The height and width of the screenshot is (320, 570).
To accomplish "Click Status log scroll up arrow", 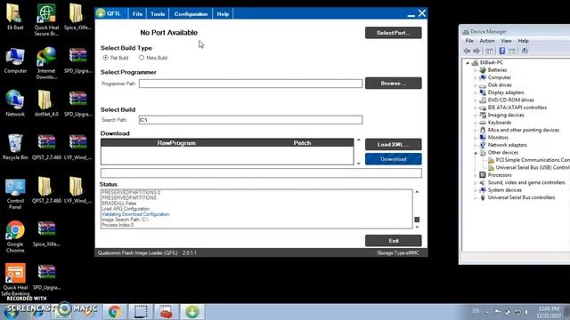I will click(x=417, y=192).
